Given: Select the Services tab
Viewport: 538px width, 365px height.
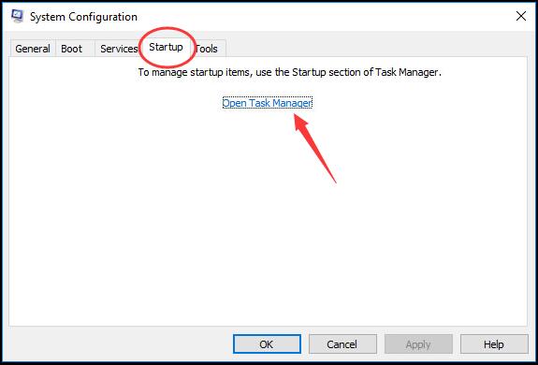Looking at the screenshot, I should 119,49.
